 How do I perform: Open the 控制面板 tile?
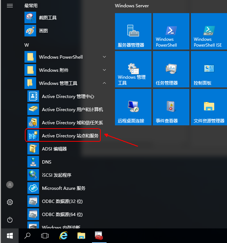[209, 69]
